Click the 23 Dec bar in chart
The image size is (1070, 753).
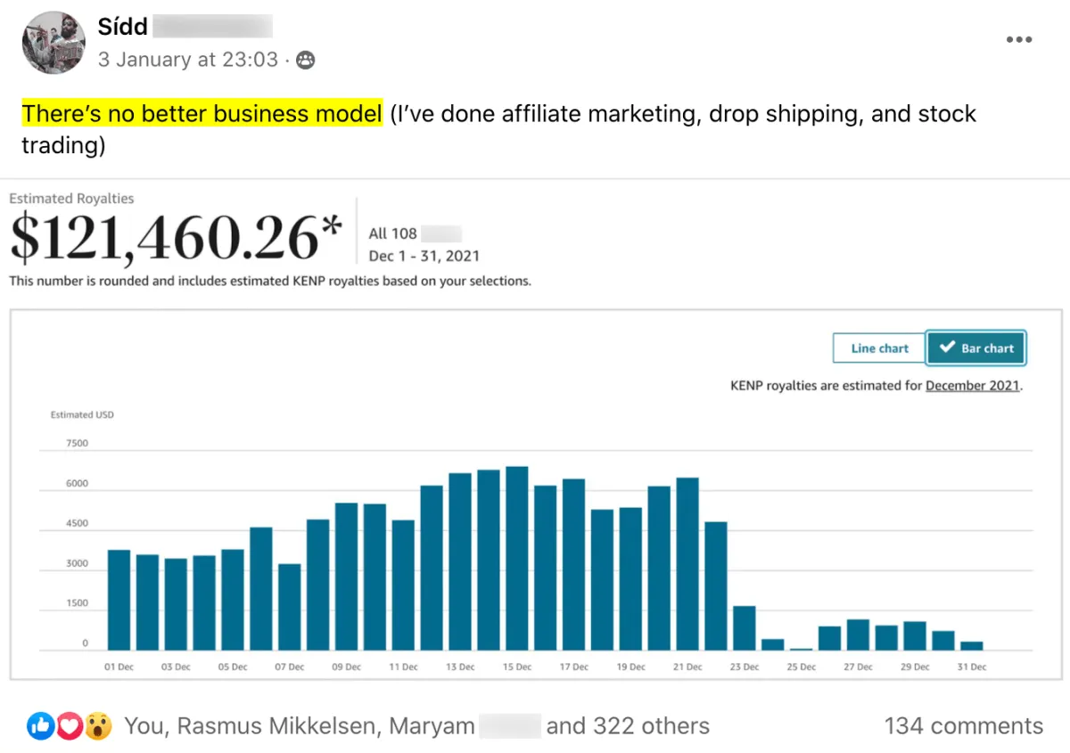[745, 628]
